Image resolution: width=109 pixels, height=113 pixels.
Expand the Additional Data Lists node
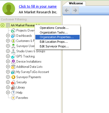[x=8, y=67]
